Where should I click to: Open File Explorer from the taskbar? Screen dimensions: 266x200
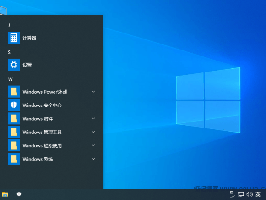5,194
